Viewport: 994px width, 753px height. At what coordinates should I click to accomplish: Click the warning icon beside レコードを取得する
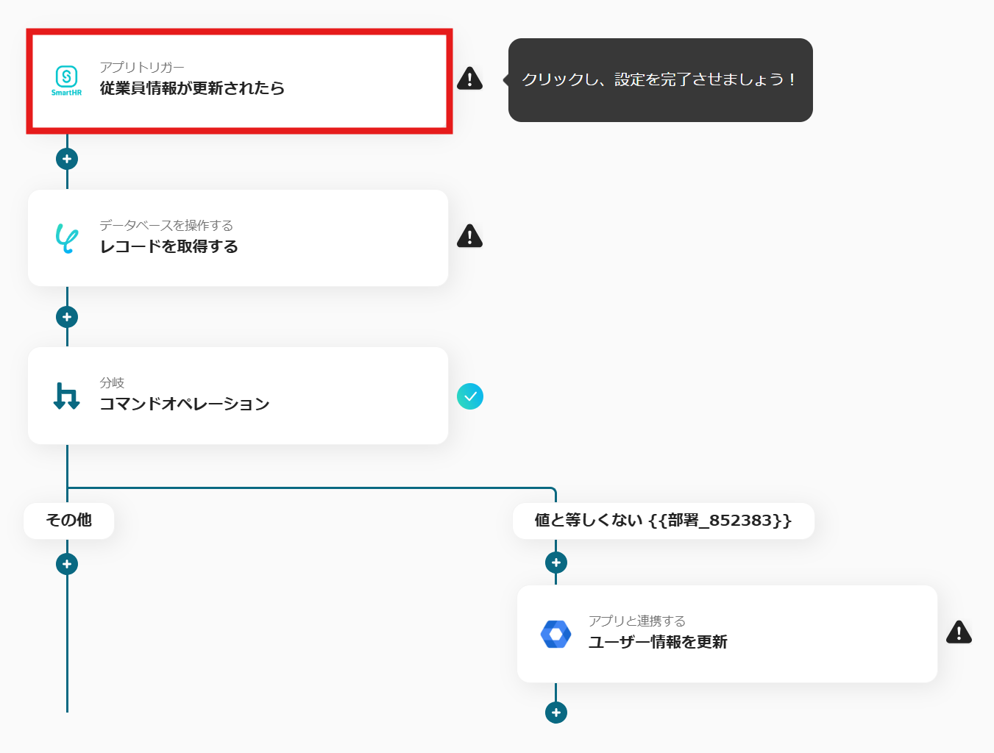click(x=469, y=236)
